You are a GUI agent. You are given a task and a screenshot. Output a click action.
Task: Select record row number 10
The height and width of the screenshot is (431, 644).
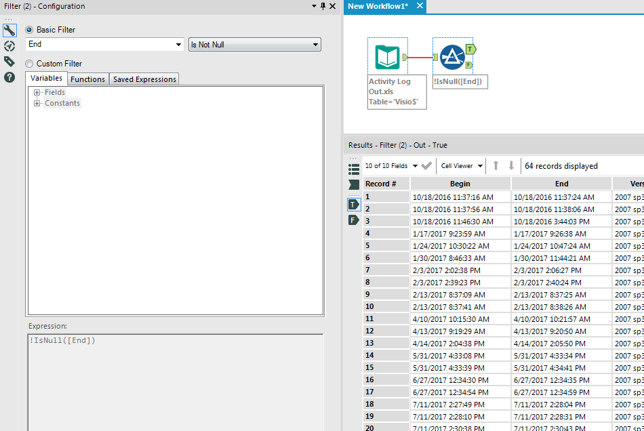point(386,306)
